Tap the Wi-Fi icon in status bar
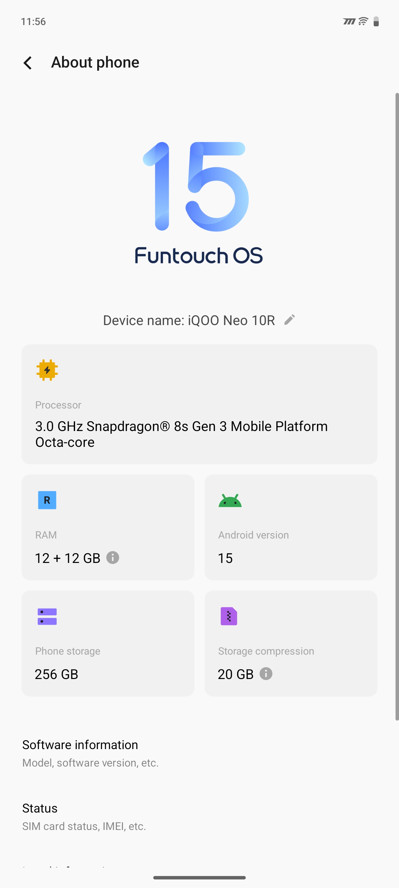The height and width of the screenshot is (888, 399). click(363, 21)
